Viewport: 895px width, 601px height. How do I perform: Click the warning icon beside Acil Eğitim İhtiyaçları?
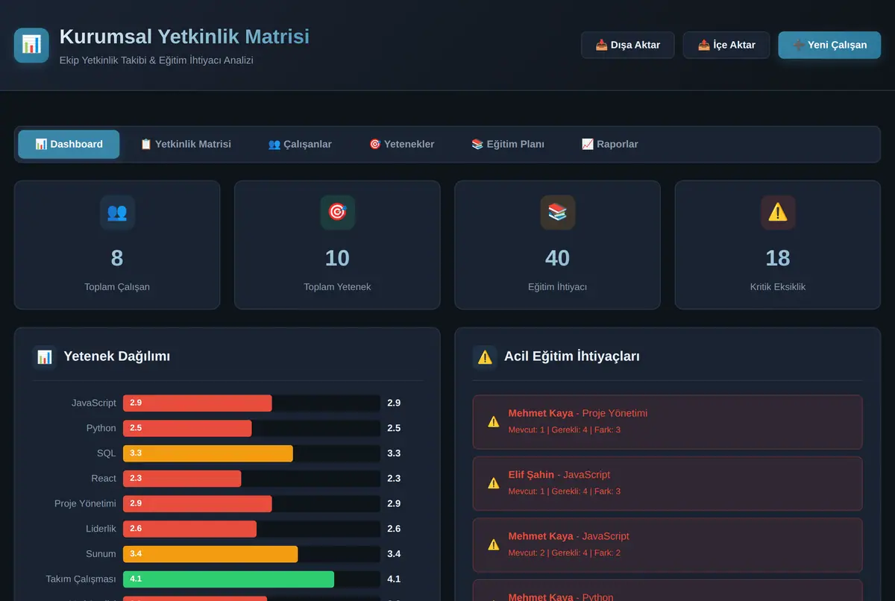click(485, 357)
